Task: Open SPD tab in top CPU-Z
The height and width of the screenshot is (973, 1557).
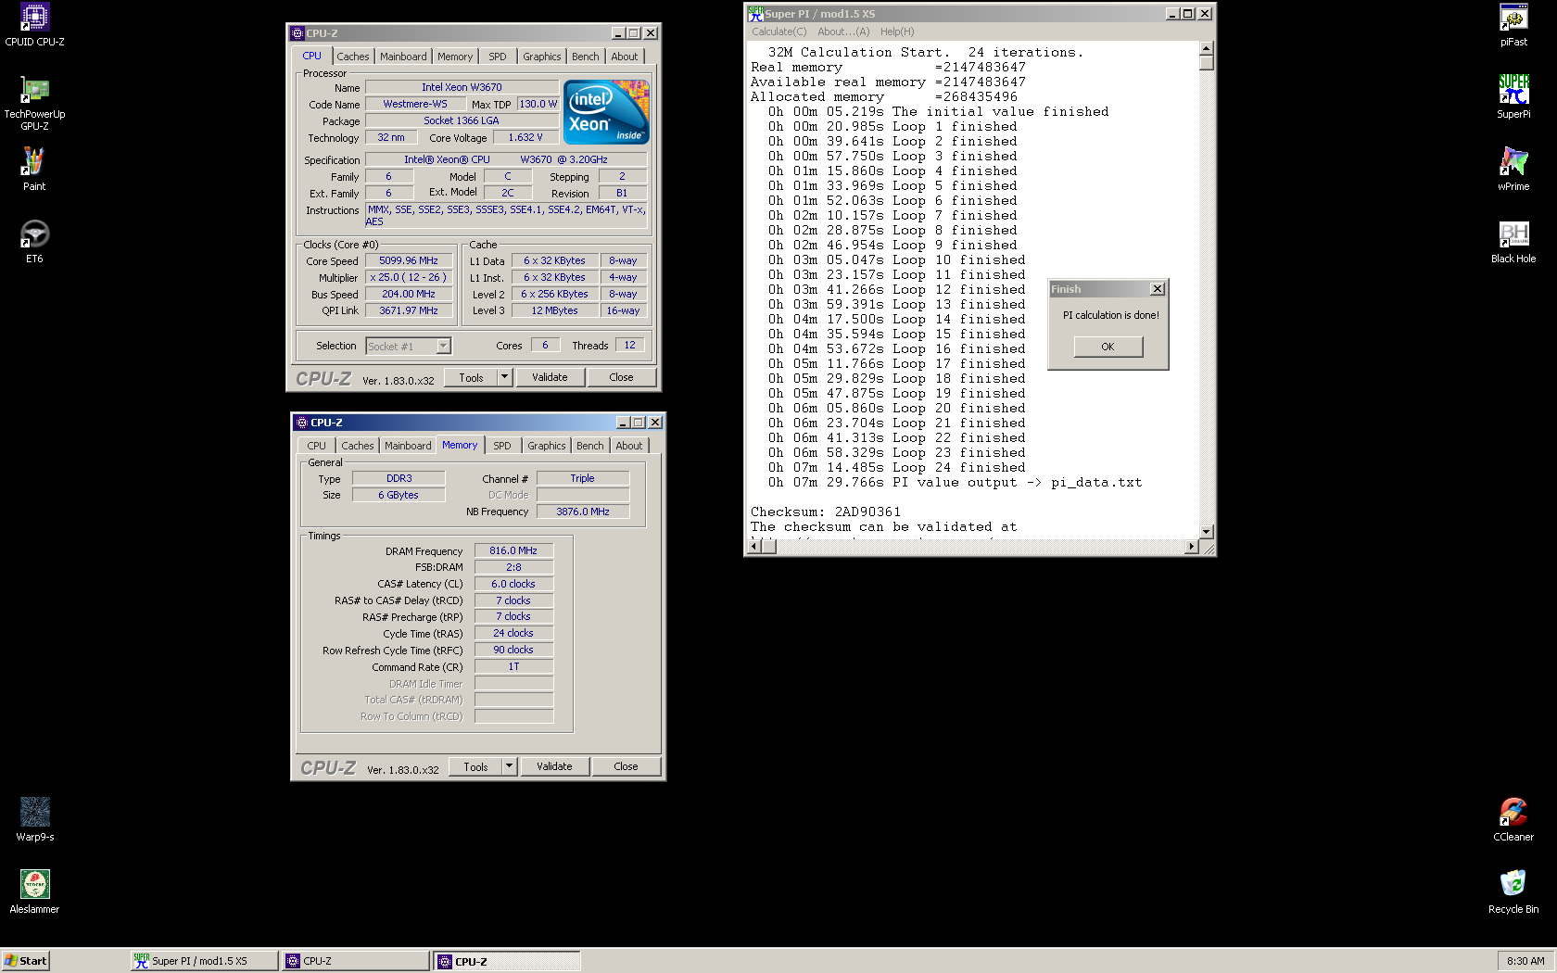Action: tap(498, 57)
